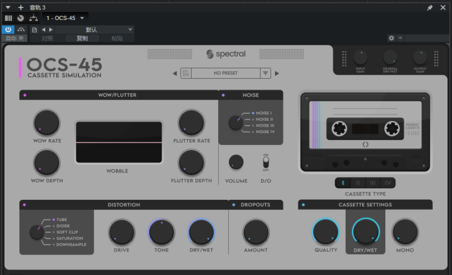Click the OUTPUT GAIN knob
452x275 pixels.
(420, 57)
